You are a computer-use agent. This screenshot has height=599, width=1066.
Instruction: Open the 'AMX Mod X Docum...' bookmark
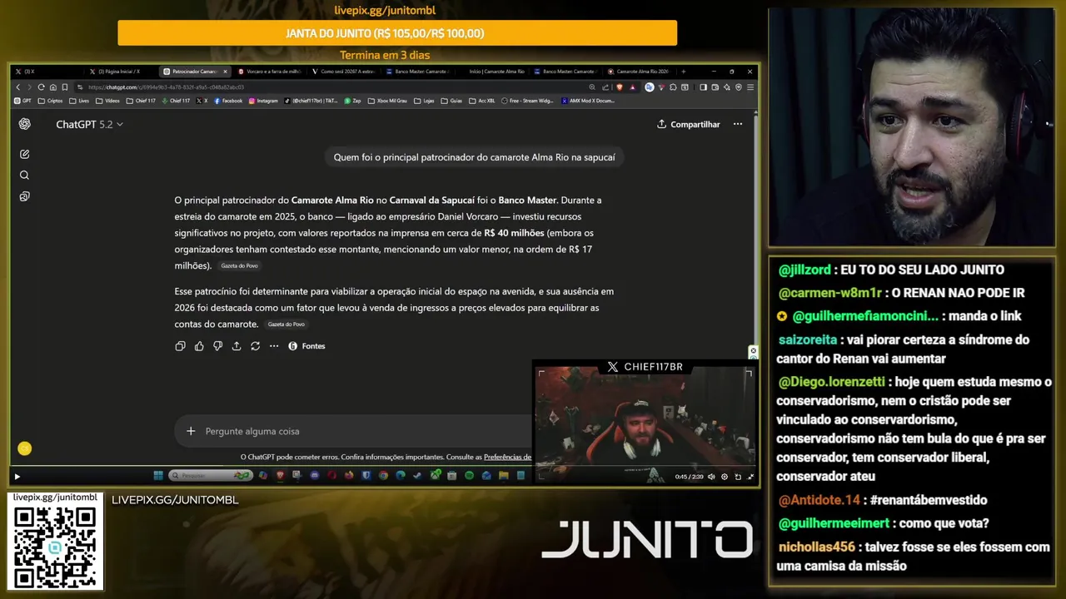[x=588, y=101]
